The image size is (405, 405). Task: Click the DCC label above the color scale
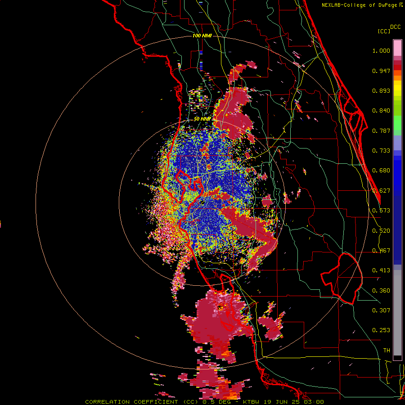click(x=396, y=27)
